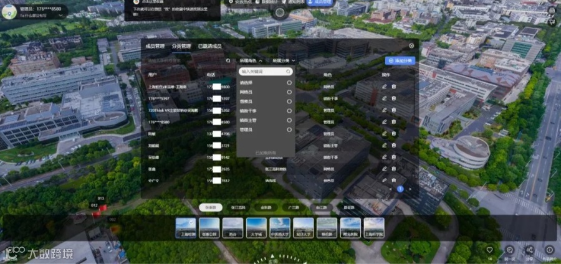
Task: Open 通知列表 in top toolbar
Action: (x=294, y=1)
